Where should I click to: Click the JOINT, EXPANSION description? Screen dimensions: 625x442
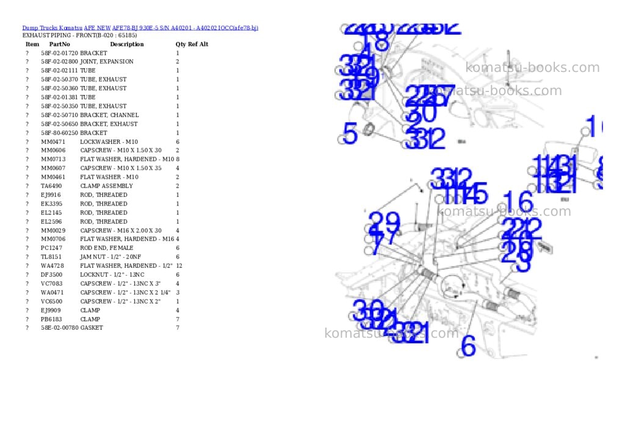[107, 62]
